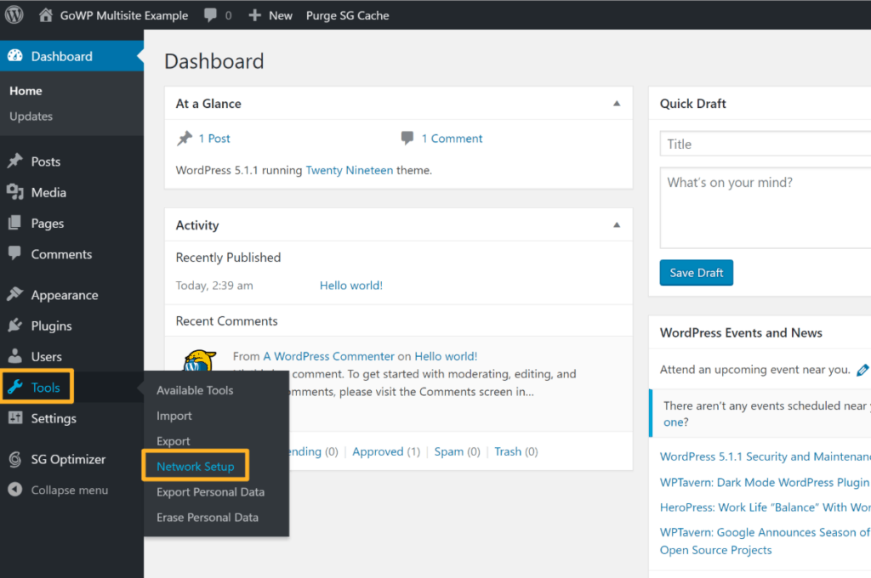The height and width of the screenshot is (578, 871).
Task: Open the Pages menu
Action: [x=48, y=224]
